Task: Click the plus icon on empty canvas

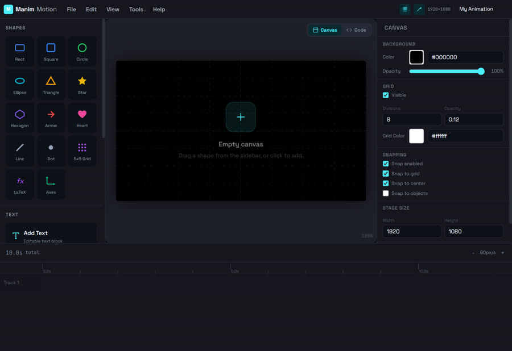Action: 241,117
